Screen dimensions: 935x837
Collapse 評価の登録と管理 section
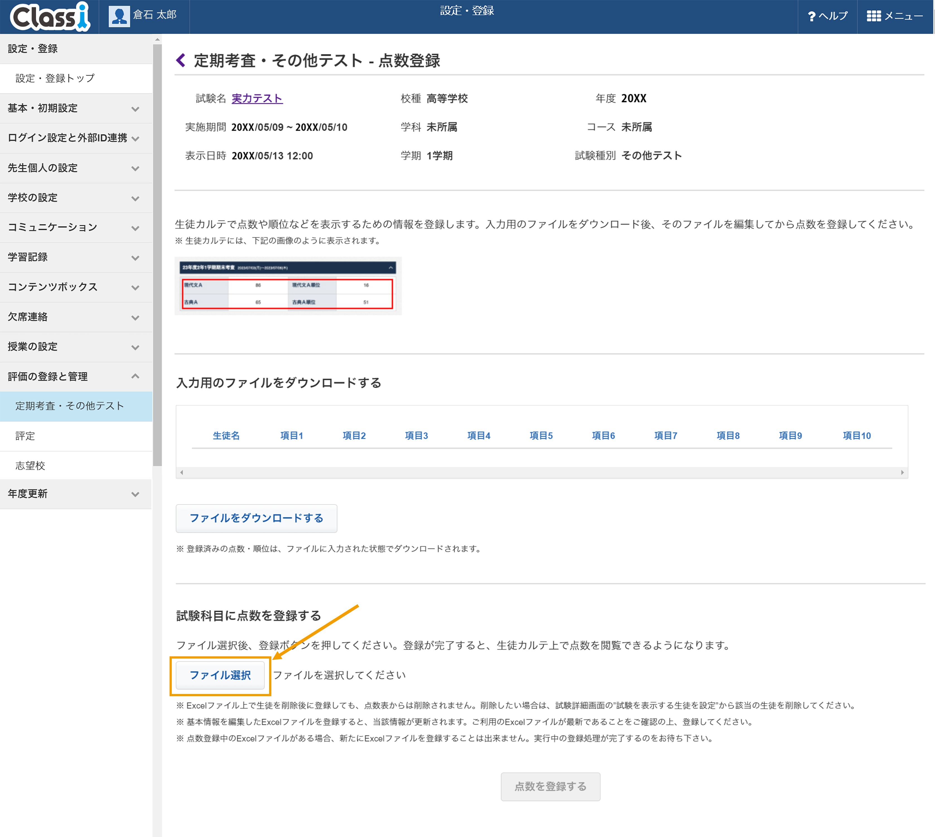(76, 377)
